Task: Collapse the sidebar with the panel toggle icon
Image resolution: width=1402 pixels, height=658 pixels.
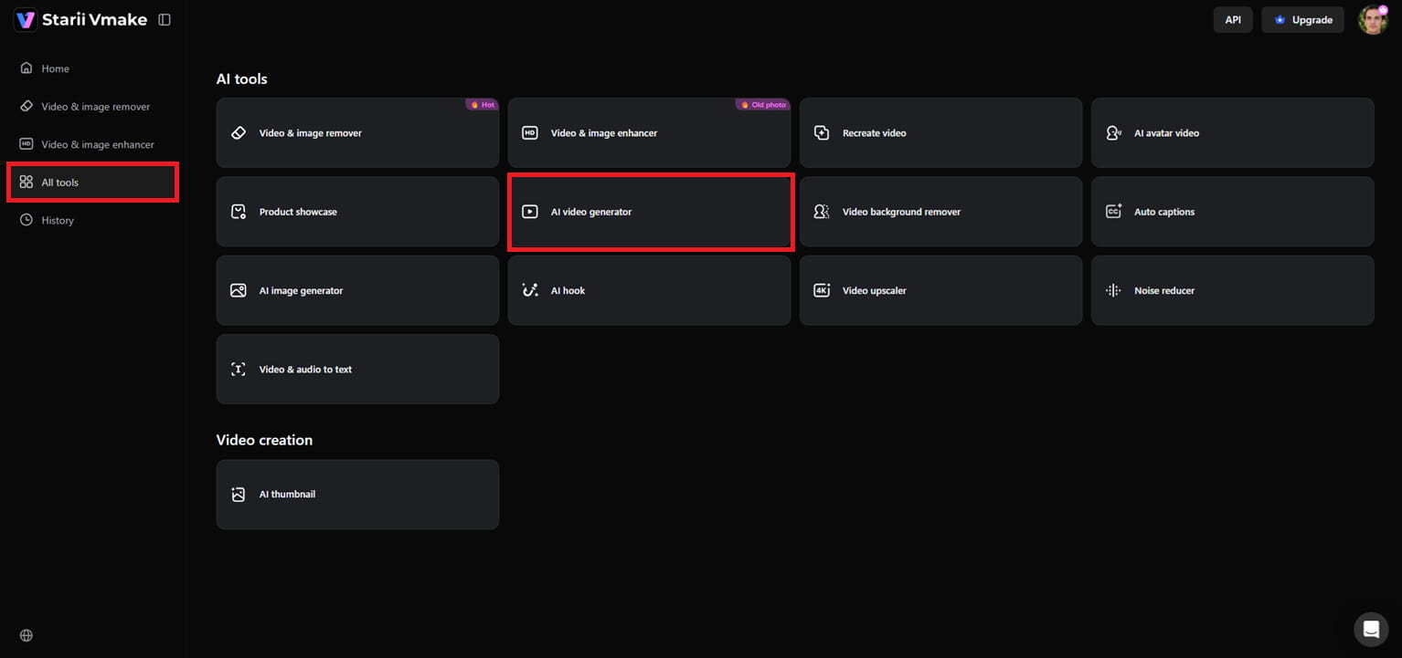Action: (165, 20)
